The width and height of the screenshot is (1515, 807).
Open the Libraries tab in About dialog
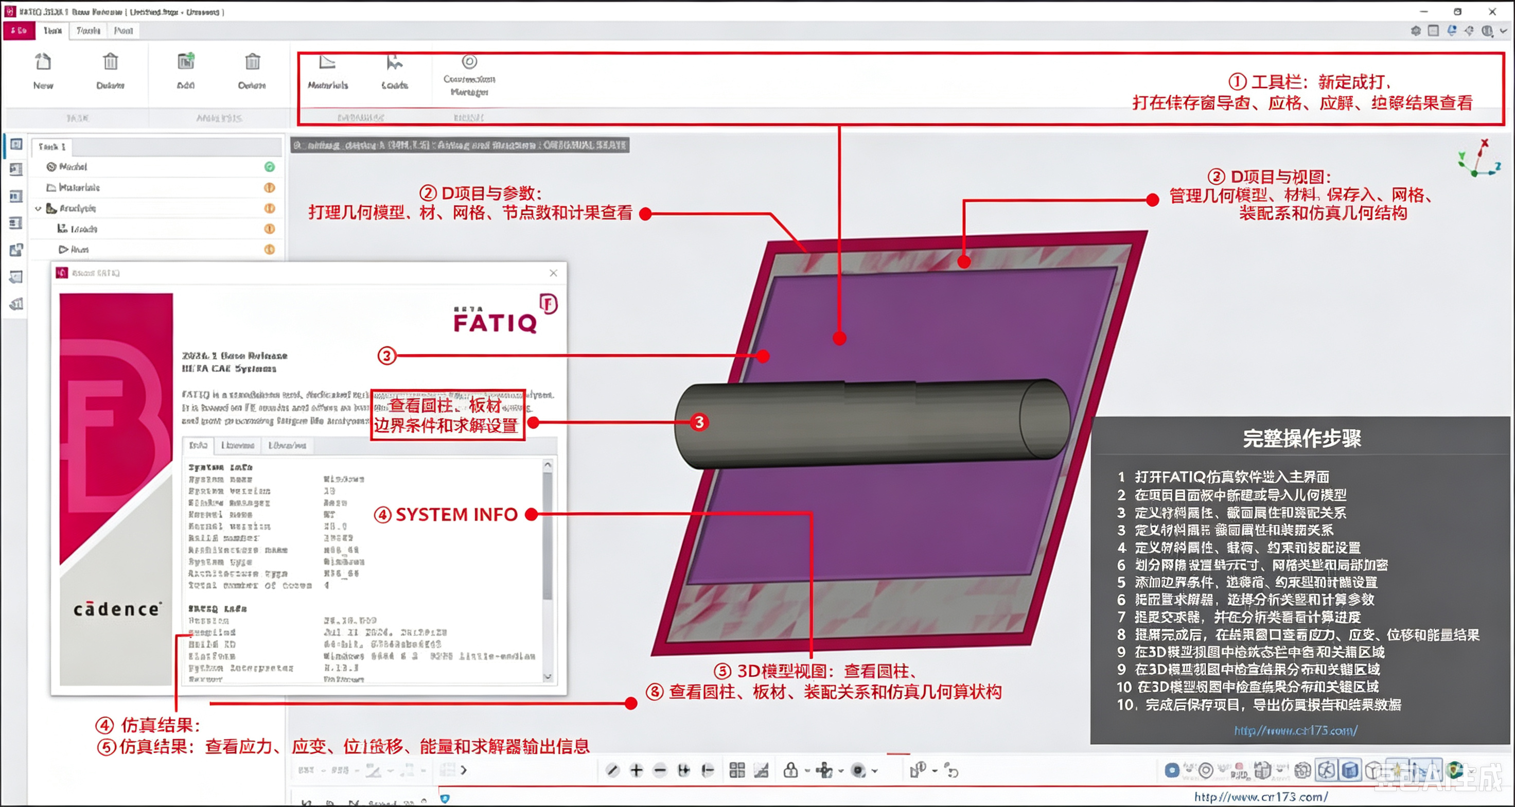coord(287,445)
